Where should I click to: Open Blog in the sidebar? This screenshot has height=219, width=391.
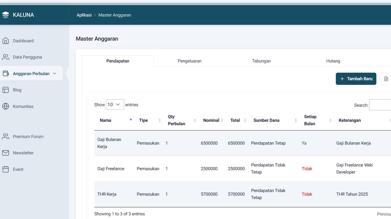point(17,90)
